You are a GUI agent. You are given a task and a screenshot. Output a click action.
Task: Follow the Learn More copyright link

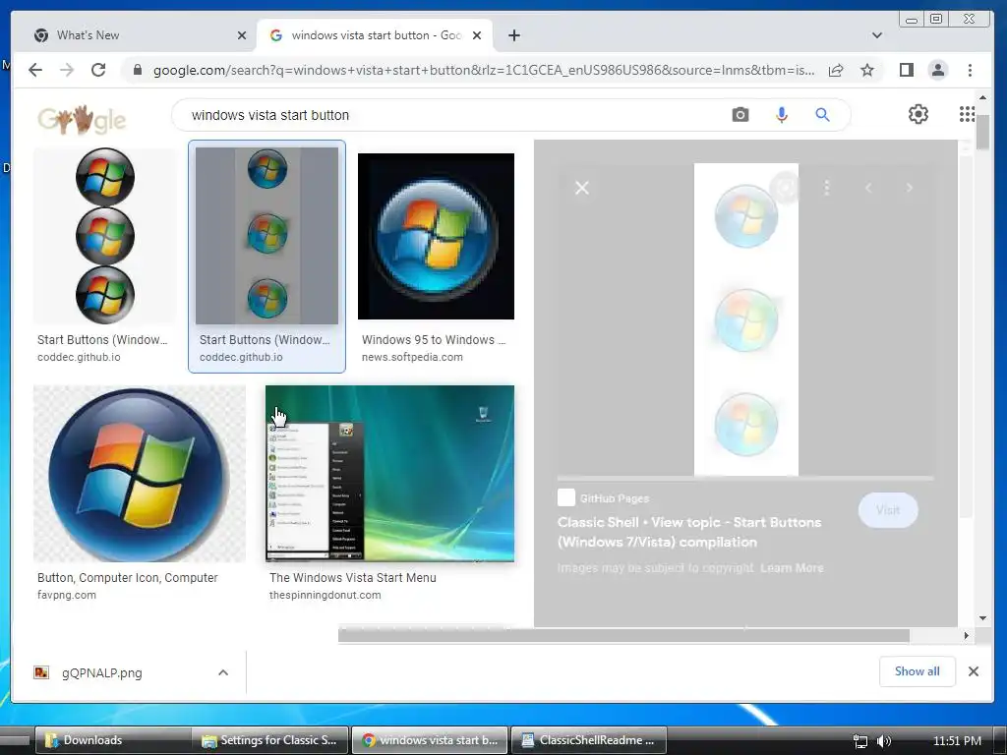click(792, 568)
